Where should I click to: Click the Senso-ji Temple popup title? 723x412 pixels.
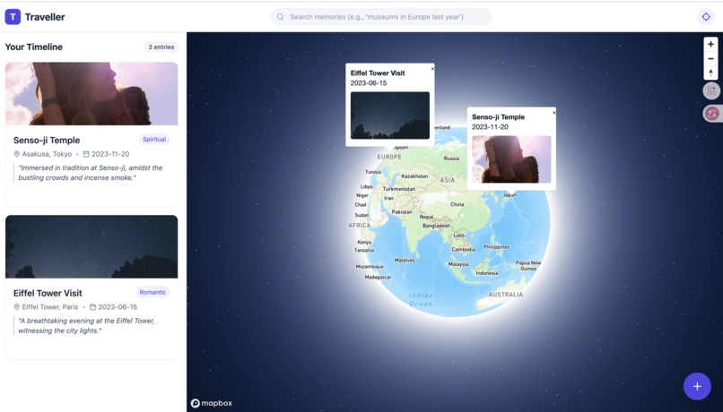pyautogui.click(x=498, y=117)
